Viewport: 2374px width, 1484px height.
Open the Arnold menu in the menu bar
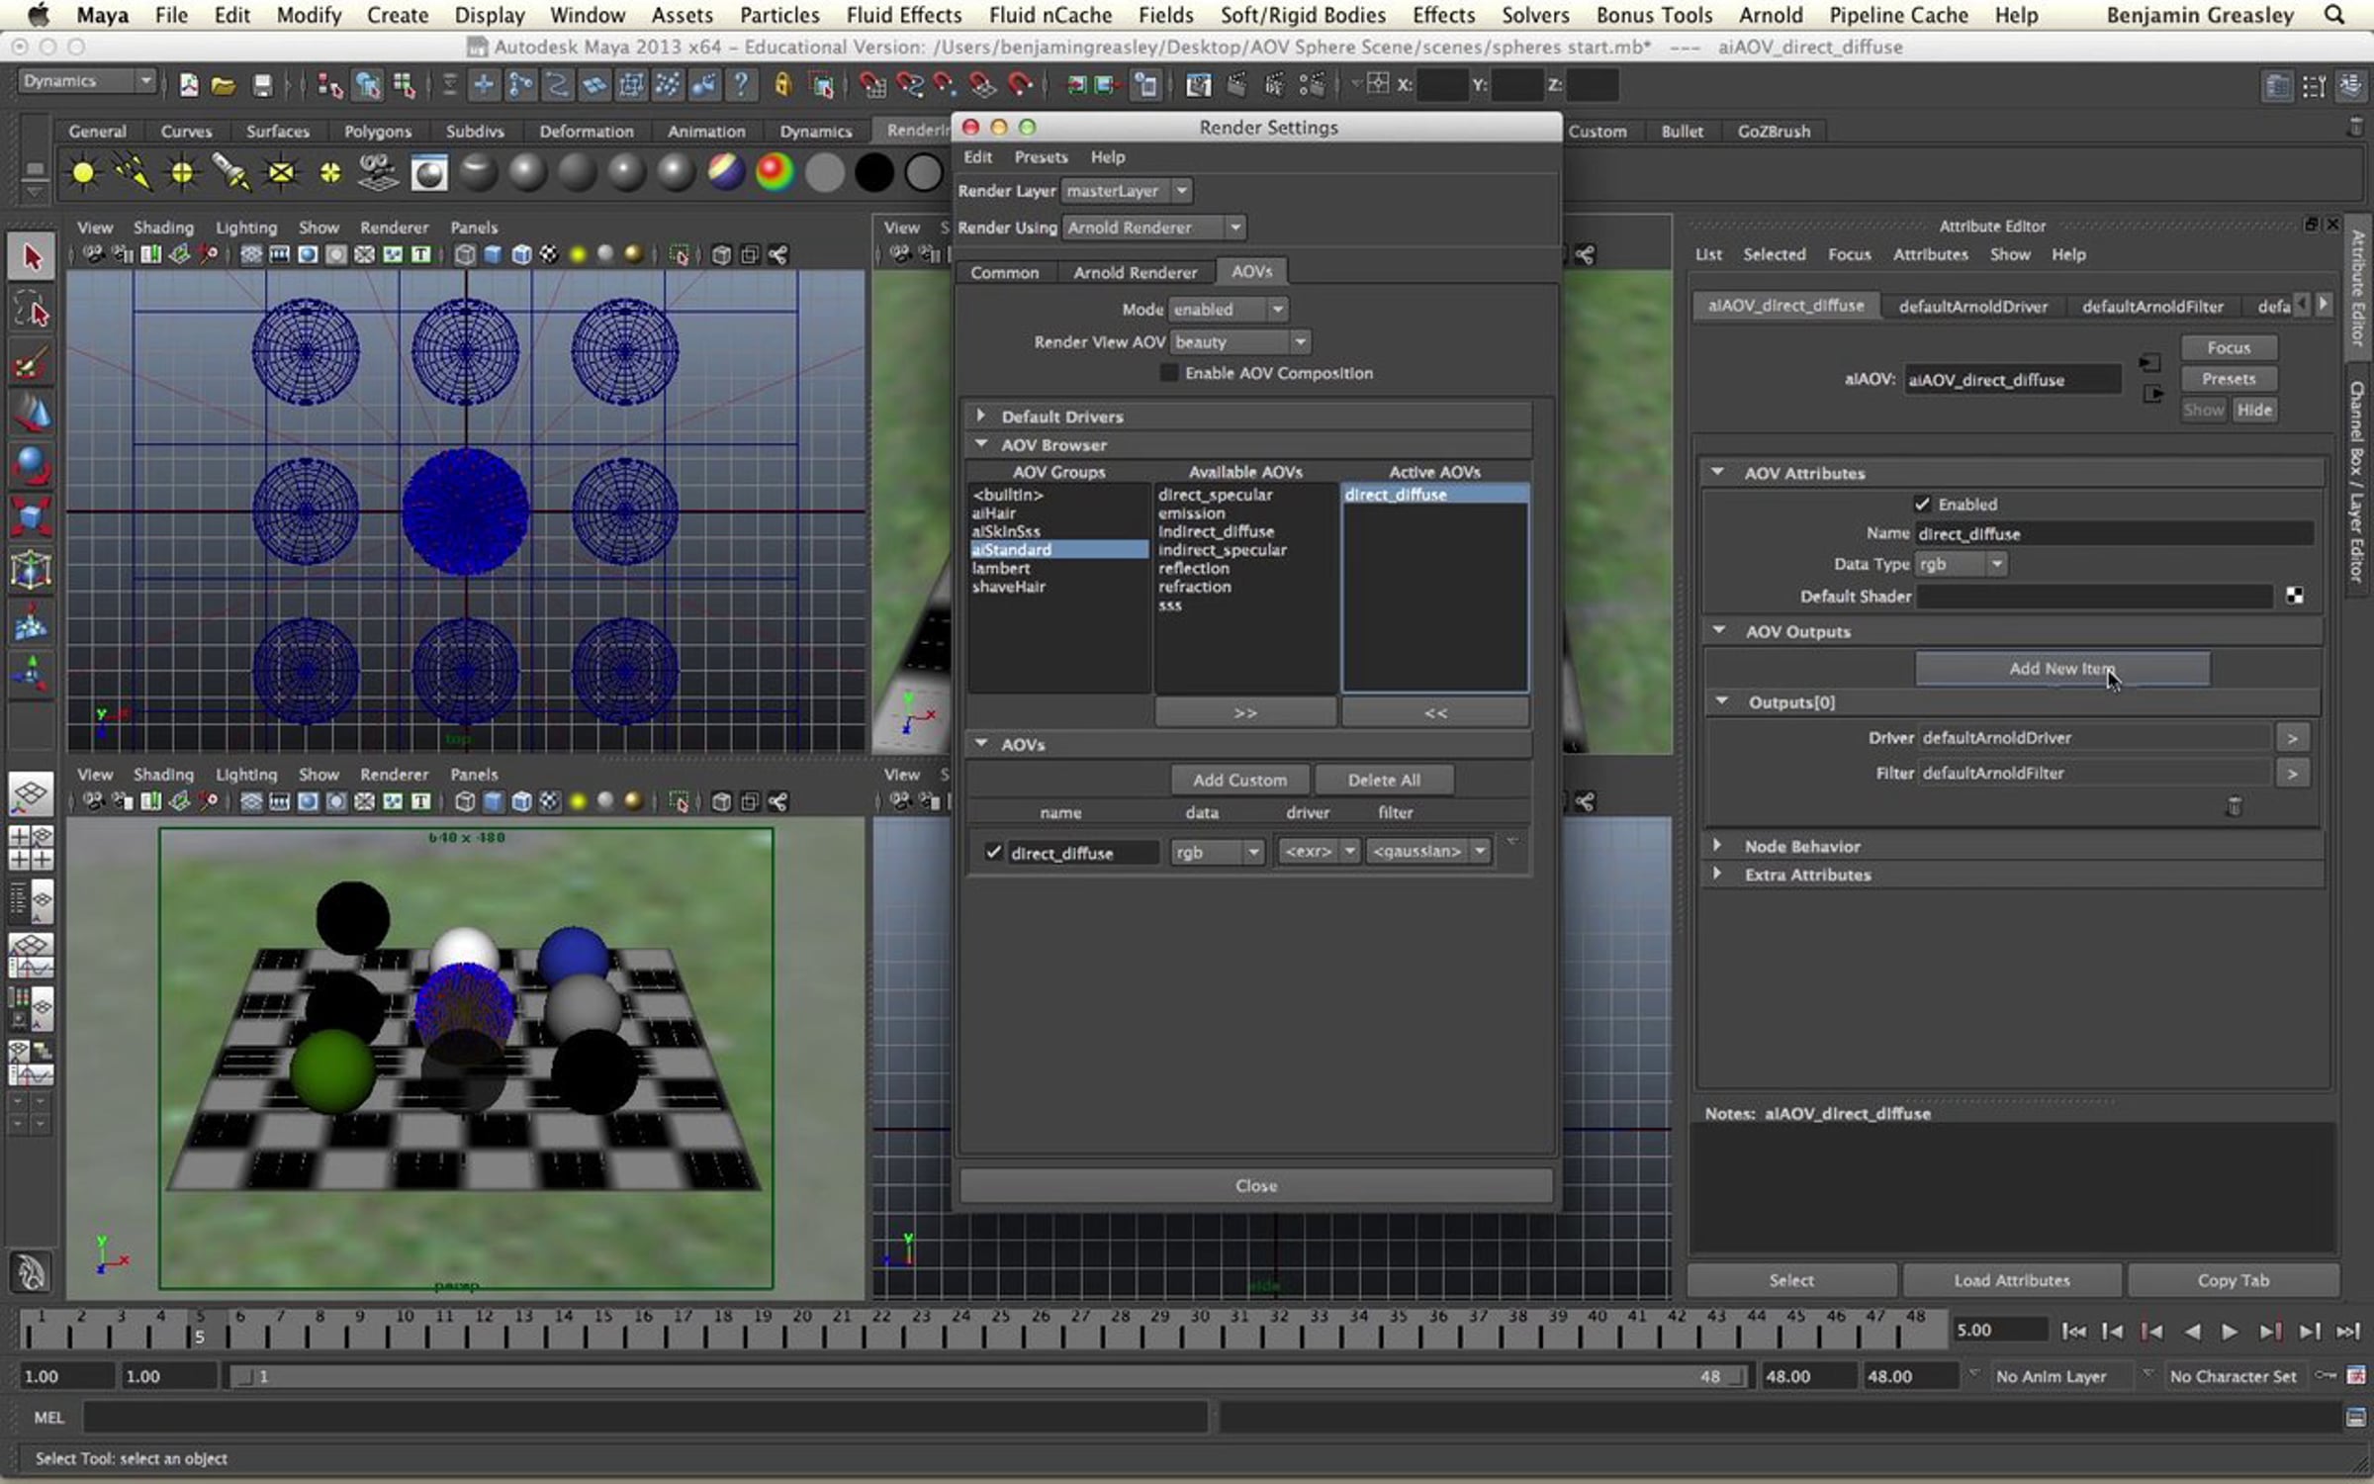[1771, 15]
